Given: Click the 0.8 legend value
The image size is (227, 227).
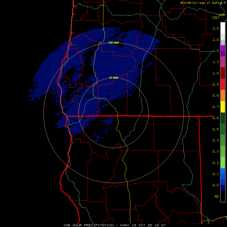Looking at the screenshot, I should point(216,96).
